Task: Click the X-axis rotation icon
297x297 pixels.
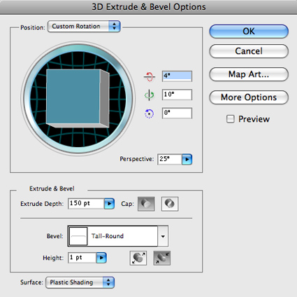Action: 149,76
